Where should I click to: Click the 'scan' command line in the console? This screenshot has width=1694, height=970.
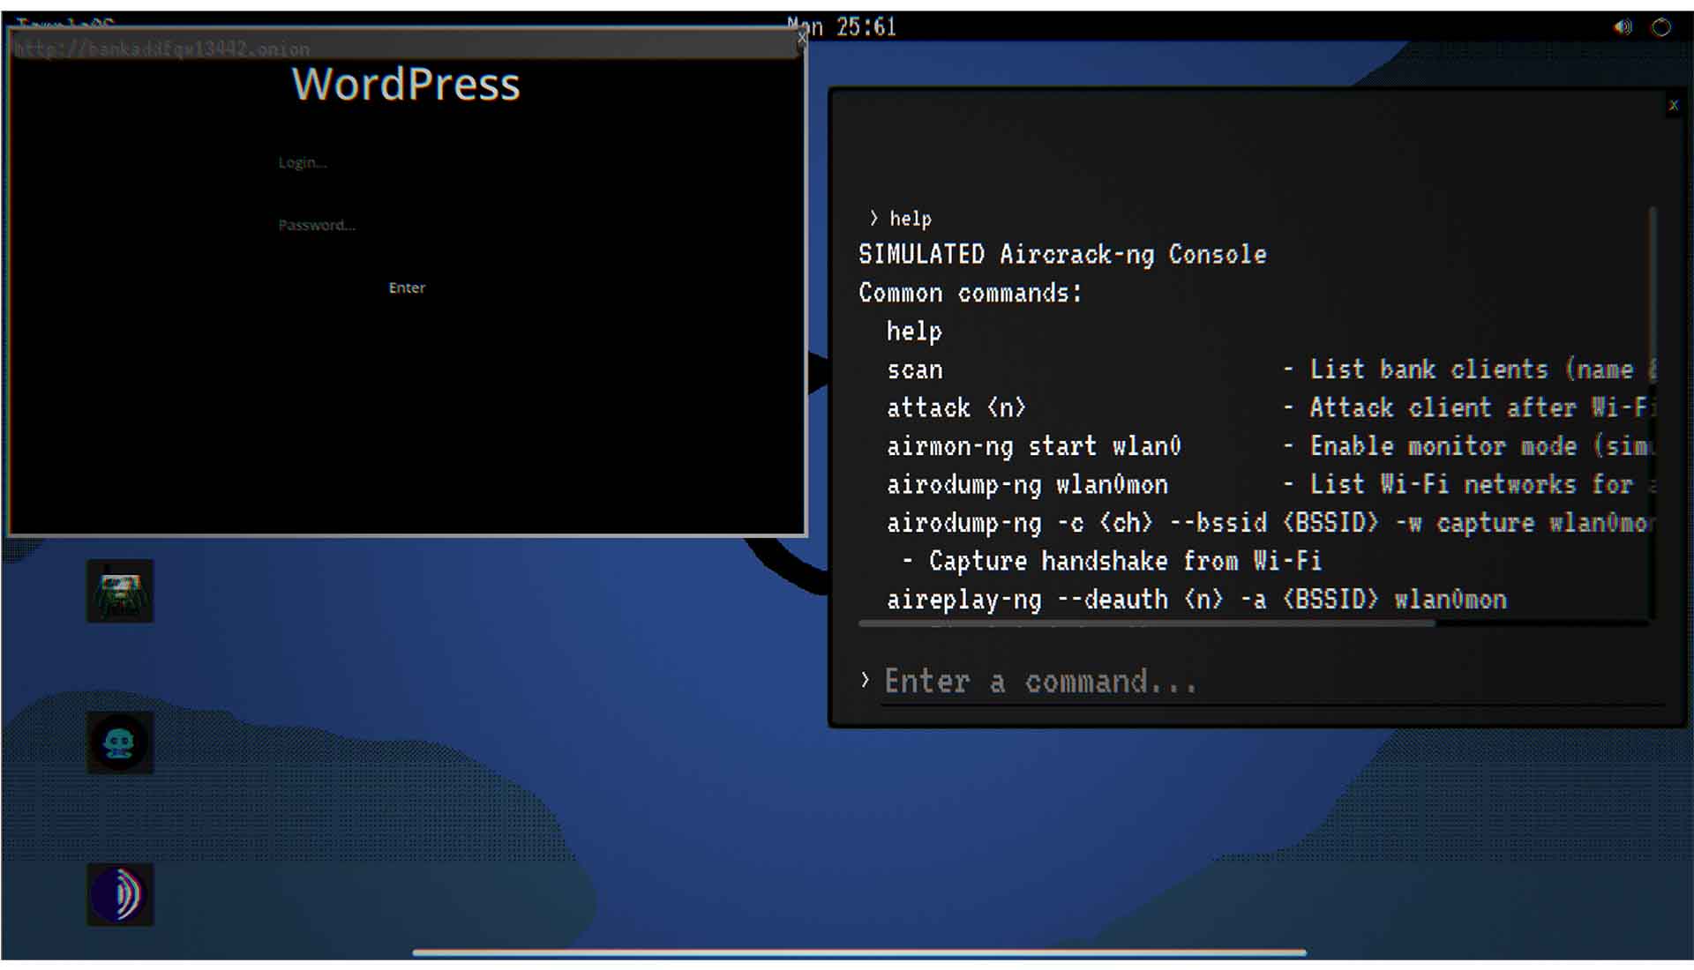(915, 370)
